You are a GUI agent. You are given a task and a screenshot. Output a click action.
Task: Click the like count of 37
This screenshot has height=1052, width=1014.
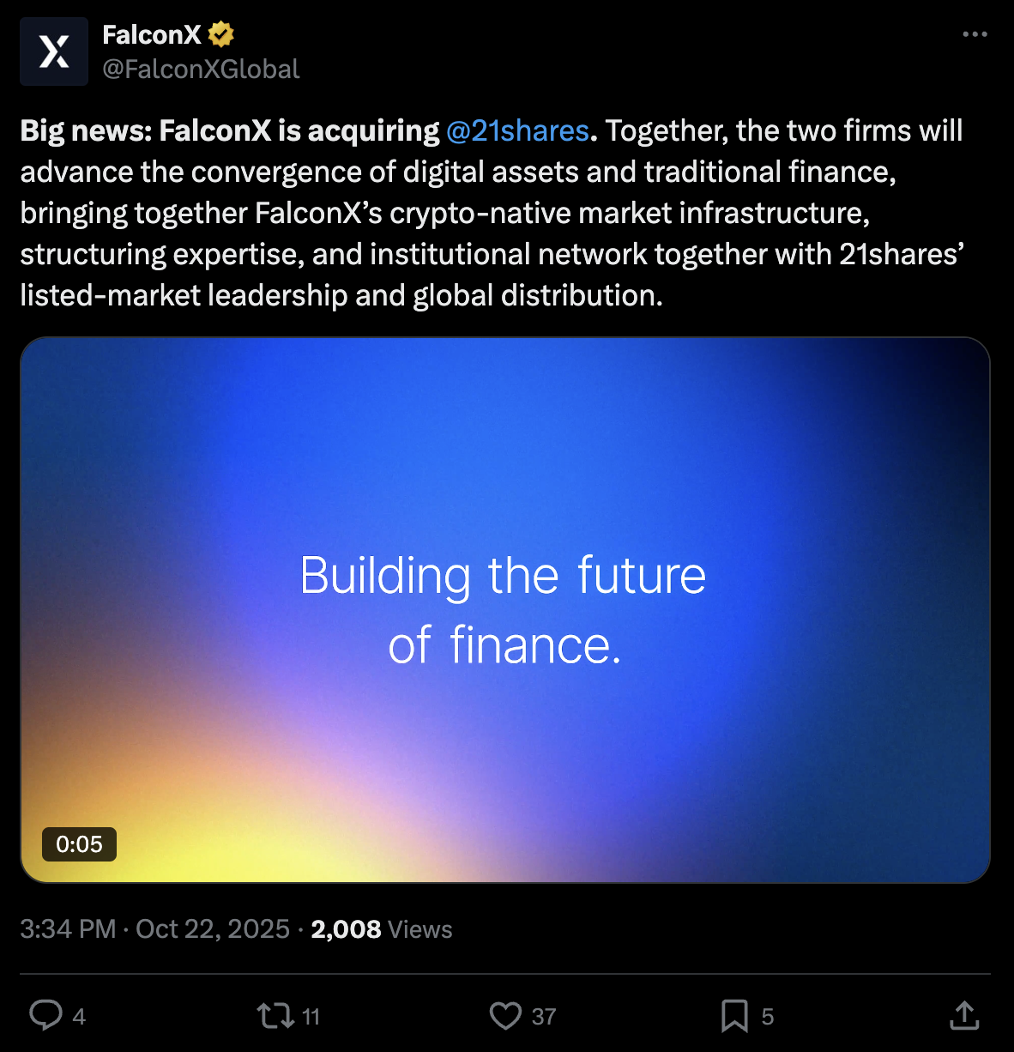coord(544,1017)
